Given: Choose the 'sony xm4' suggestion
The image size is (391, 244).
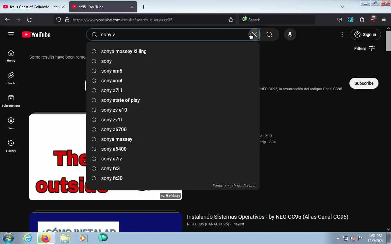Looking at the screenshot, I should [x=173, y=81].
